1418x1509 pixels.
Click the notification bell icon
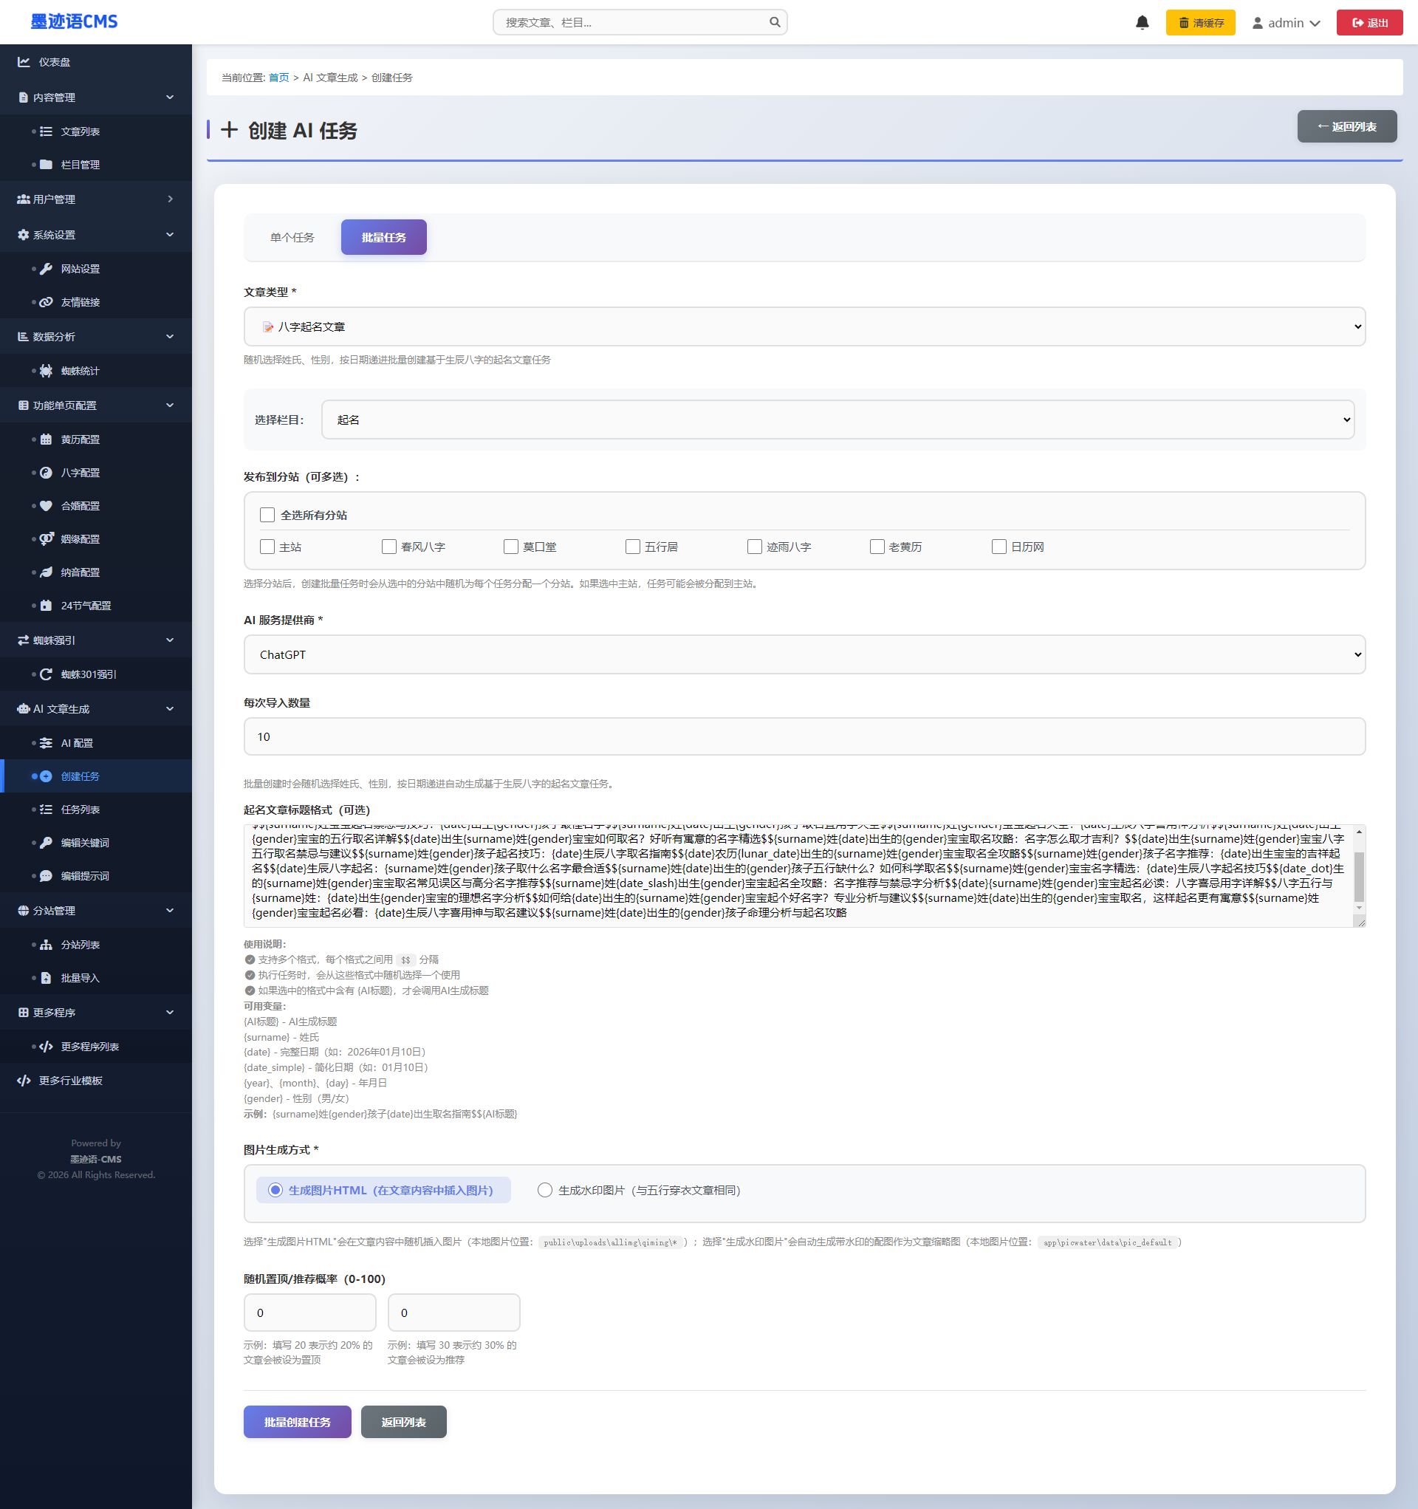click(x=1142, y=23)
